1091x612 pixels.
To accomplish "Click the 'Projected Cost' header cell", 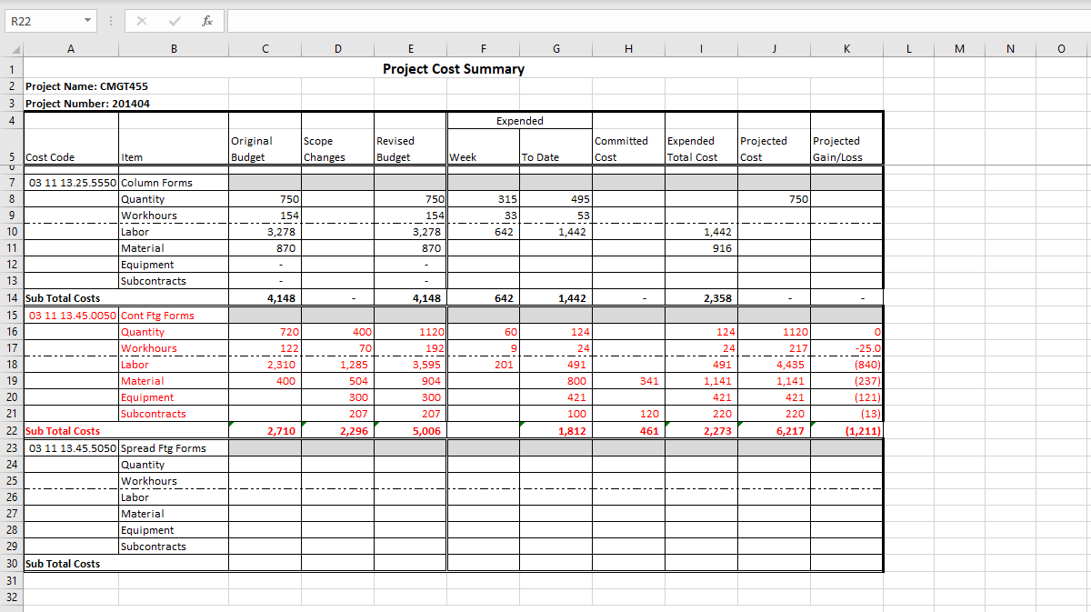I will point(774,148).
